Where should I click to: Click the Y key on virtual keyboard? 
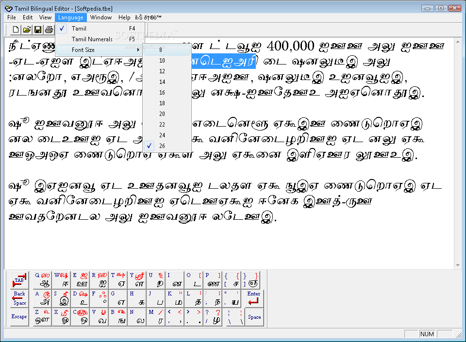click(137, 279)
